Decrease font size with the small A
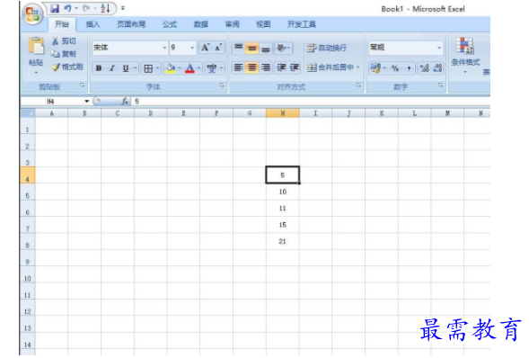This screenshot has width=529, height=358. (218, 48)
